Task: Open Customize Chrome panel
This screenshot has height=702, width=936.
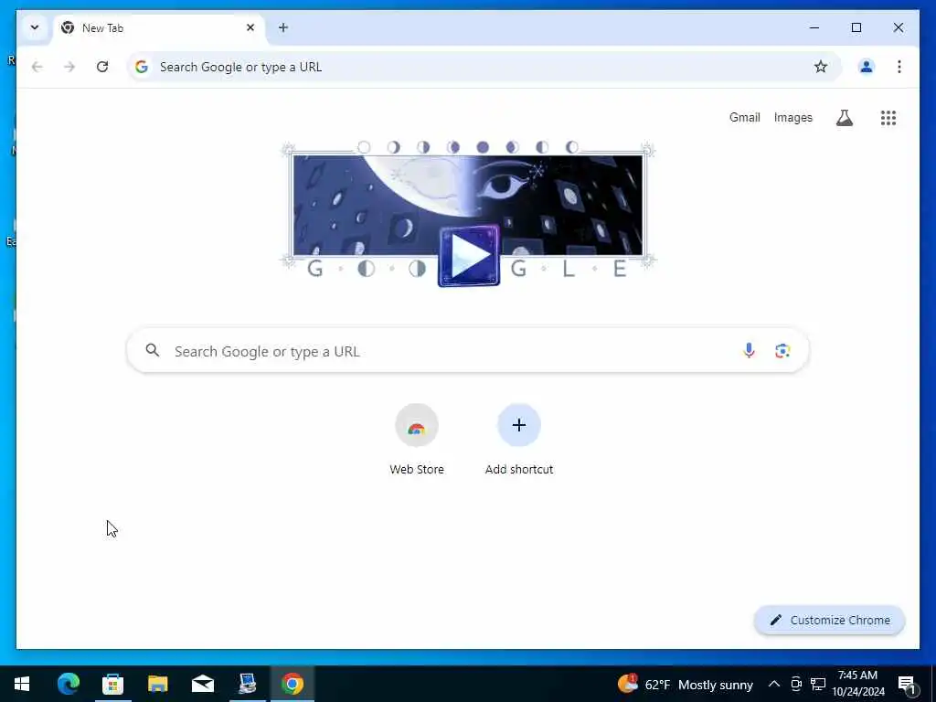Action: tap(830, 621)
